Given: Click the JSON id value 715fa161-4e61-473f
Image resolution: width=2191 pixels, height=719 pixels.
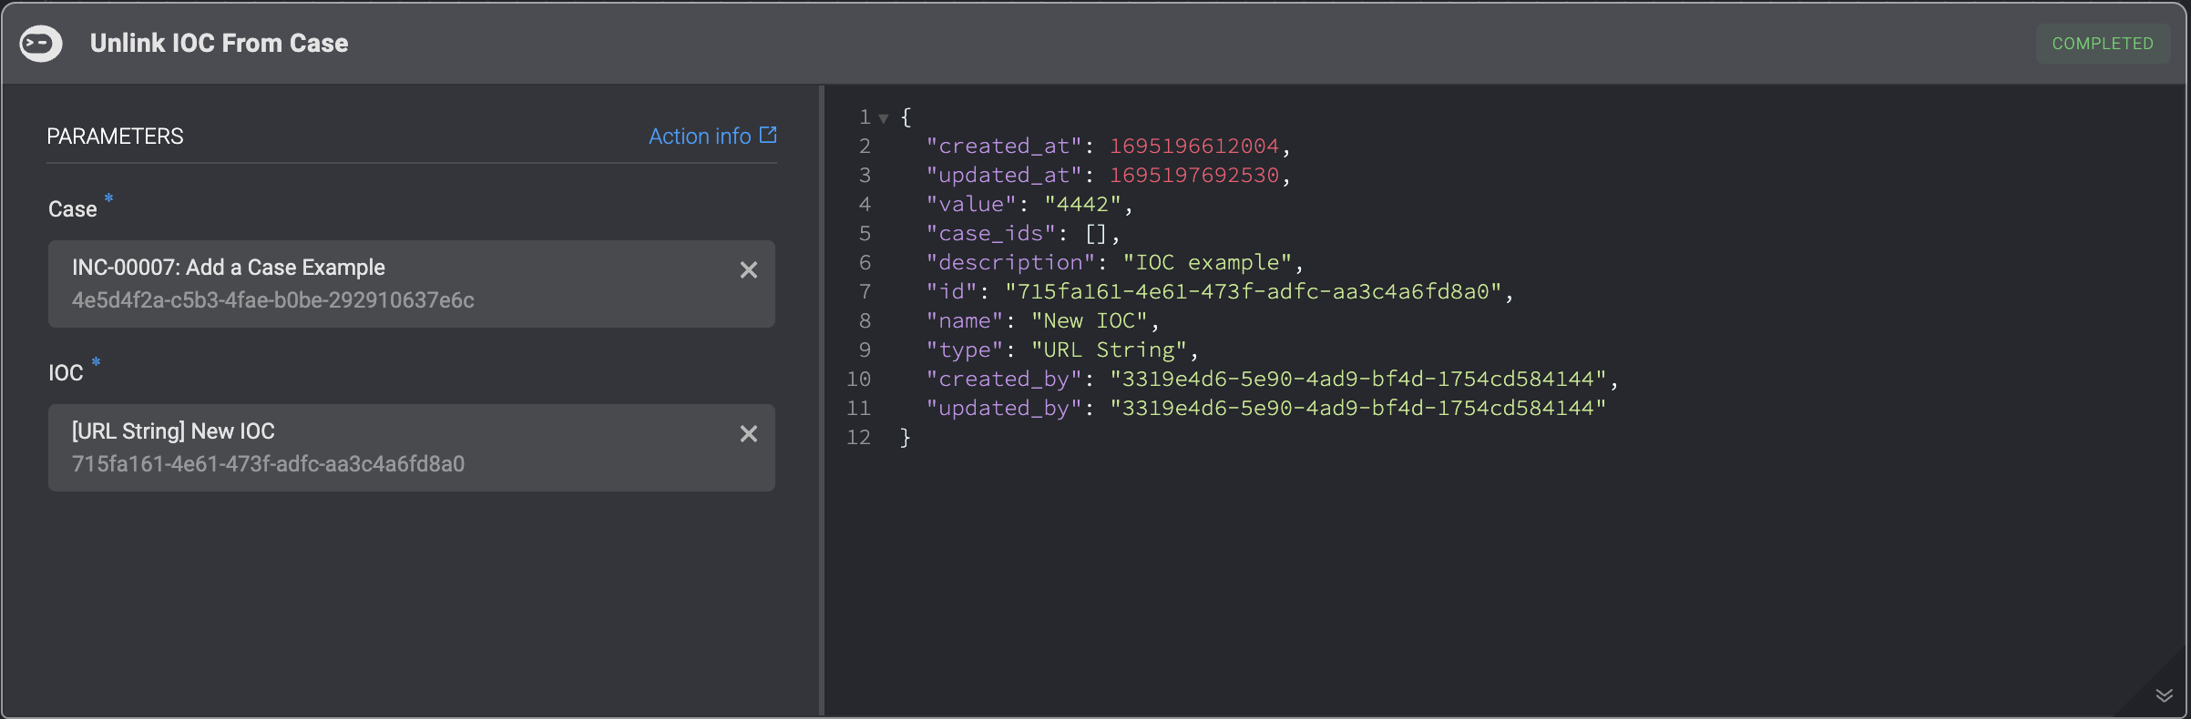Looking at the screenshot, I should coord(1254,291).
